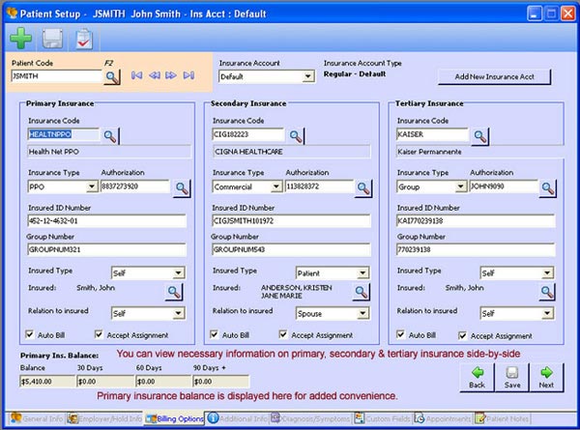Expand Primary Insurance Type PPO dropdown

pos(91,186)
